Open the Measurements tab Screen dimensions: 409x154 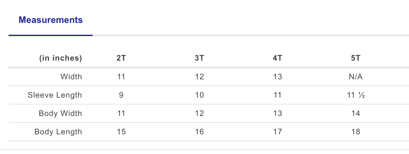(51, 20)
